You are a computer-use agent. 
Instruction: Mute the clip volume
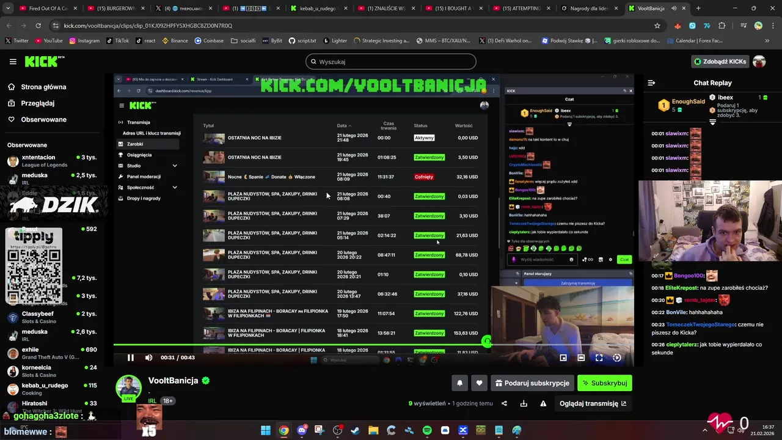(148, 358)
